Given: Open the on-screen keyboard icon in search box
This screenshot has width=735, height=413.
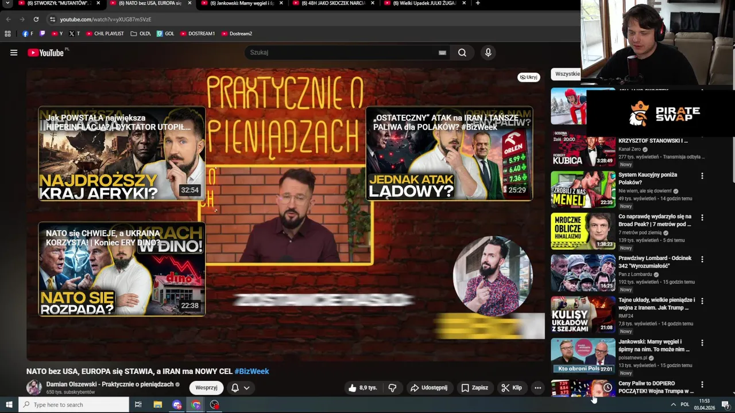Looking at the screenshot, I should tap(442, 53).
